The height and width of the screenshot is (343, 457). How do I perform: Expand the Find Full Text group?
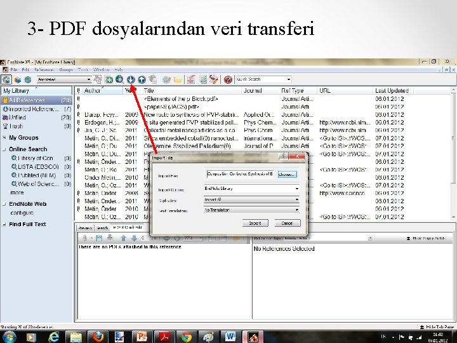point(4,224)
